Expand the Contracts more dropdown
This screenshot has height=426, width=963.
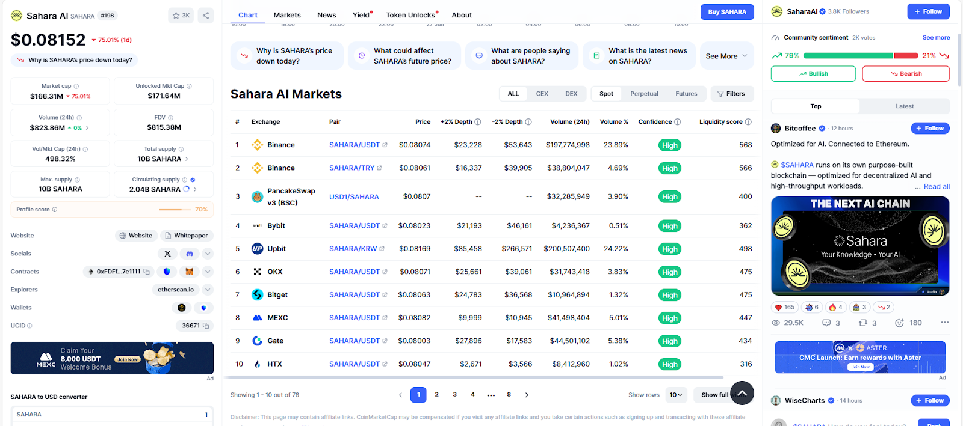tap(208, 272)
